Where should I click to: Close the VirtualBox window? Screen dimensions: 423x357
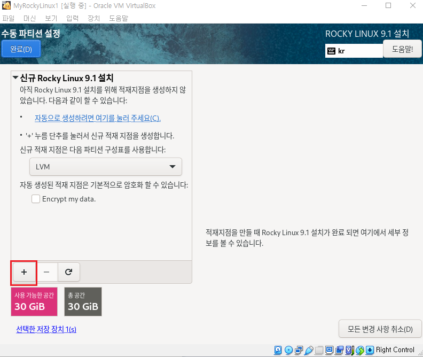tap(413, 5)
